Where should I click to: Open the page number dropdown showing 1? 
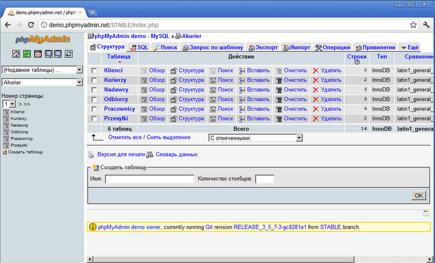click(9, 104)
